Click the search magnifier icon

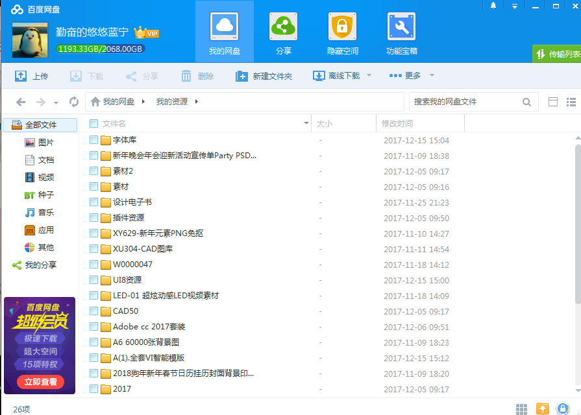click(526, 102)
